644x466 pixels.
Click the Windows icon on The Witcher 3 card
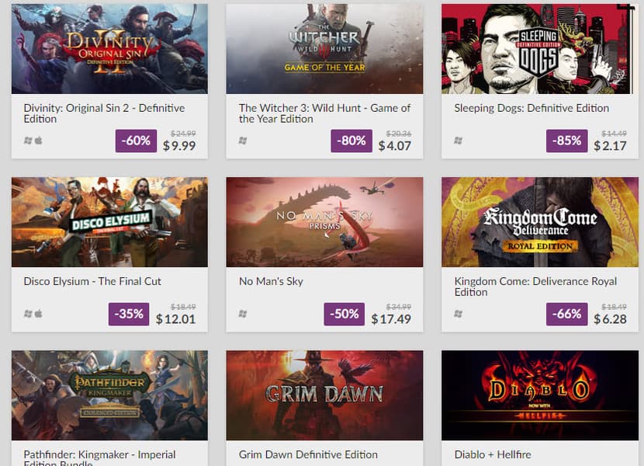(x=243, y=141)
